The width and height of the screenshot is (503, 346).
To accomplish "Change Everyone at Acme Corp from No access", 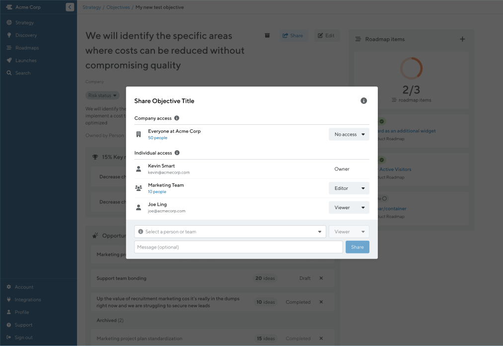I will (x=349, y=134).
